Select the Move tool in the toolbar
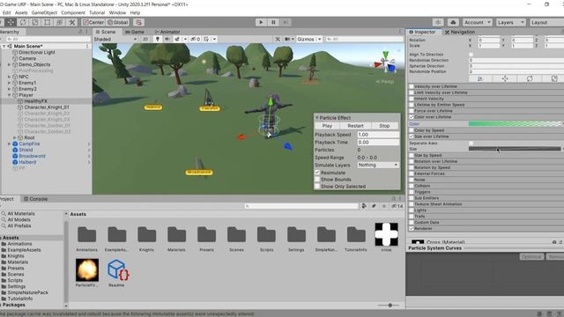Screen dimensions: 564x317 [x=11, y=22]
